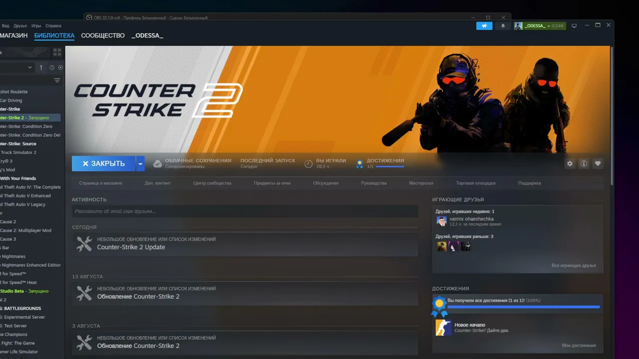This screenshot has height=359, width=639.
Task: Click the first previously-played friend avatar
Action: (x=442, y=246)
